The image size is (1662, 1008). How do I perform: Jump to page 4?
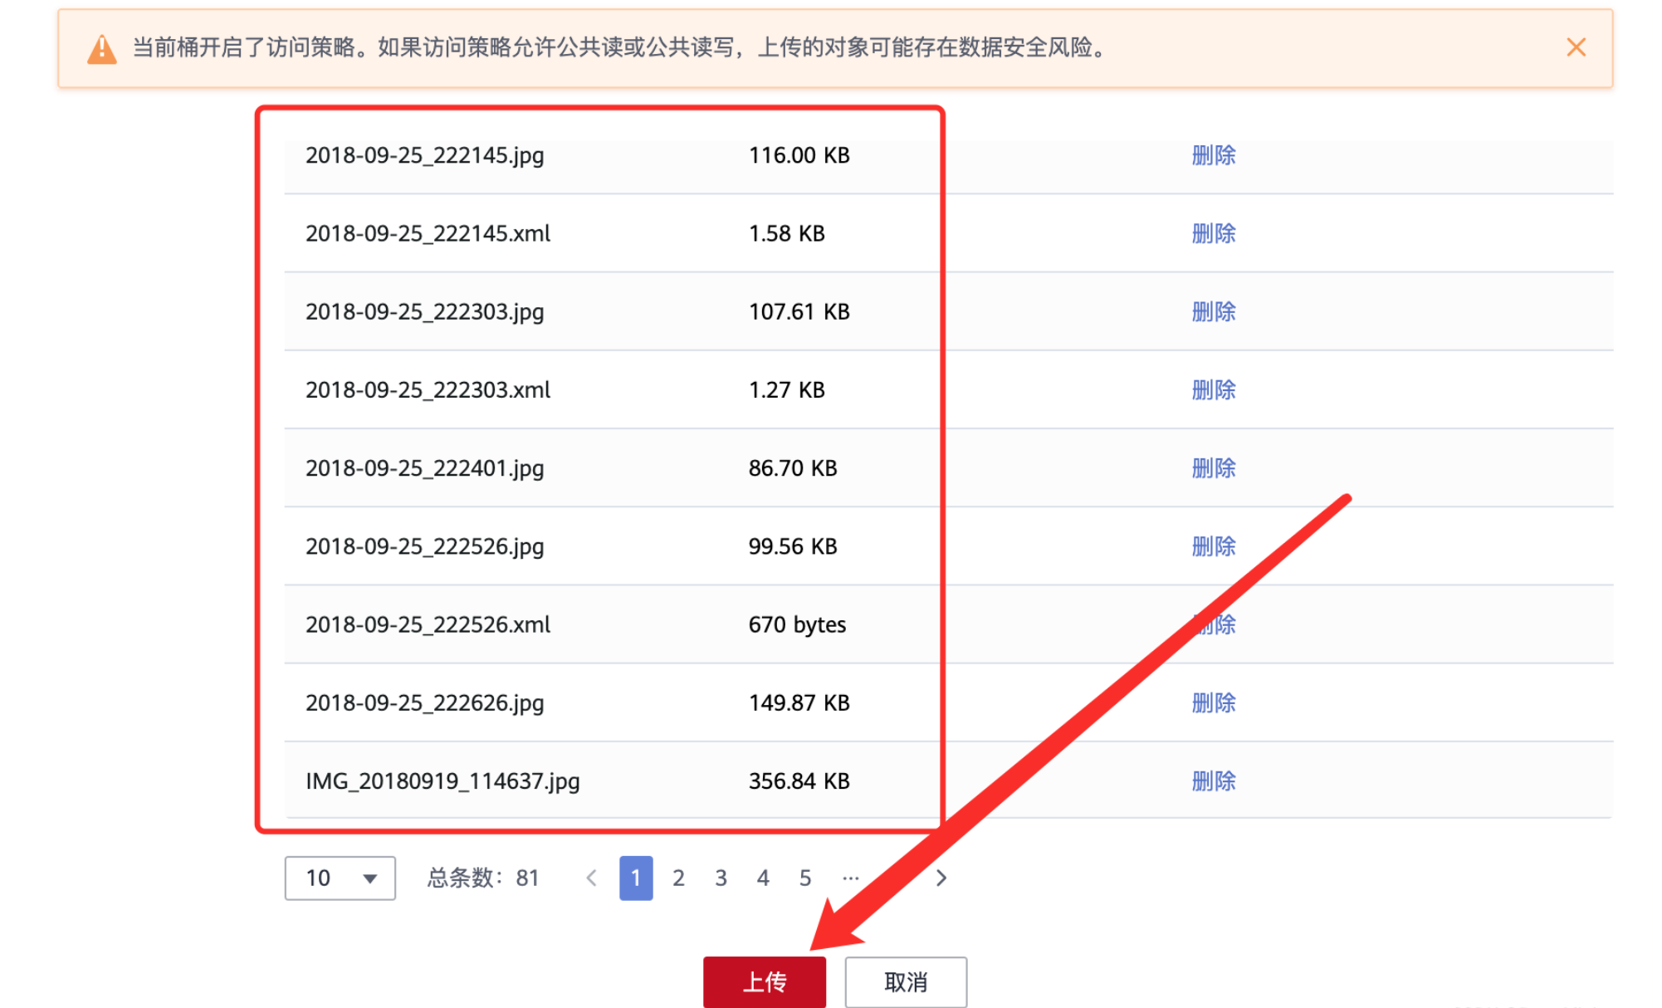pos(763,878)
